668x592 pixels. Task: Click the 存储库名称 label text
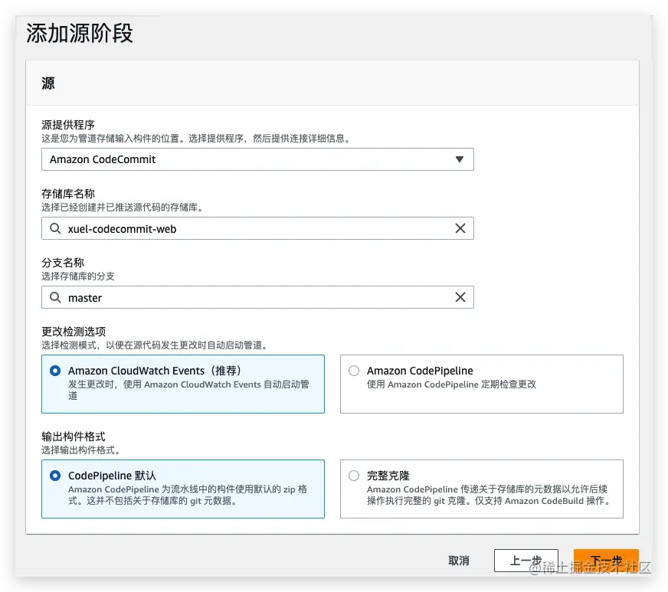point(68,194)
